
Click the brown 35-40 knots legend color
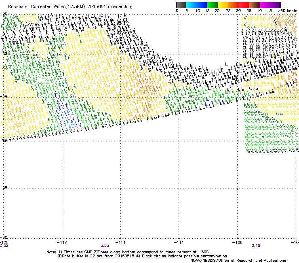point(255,5)
